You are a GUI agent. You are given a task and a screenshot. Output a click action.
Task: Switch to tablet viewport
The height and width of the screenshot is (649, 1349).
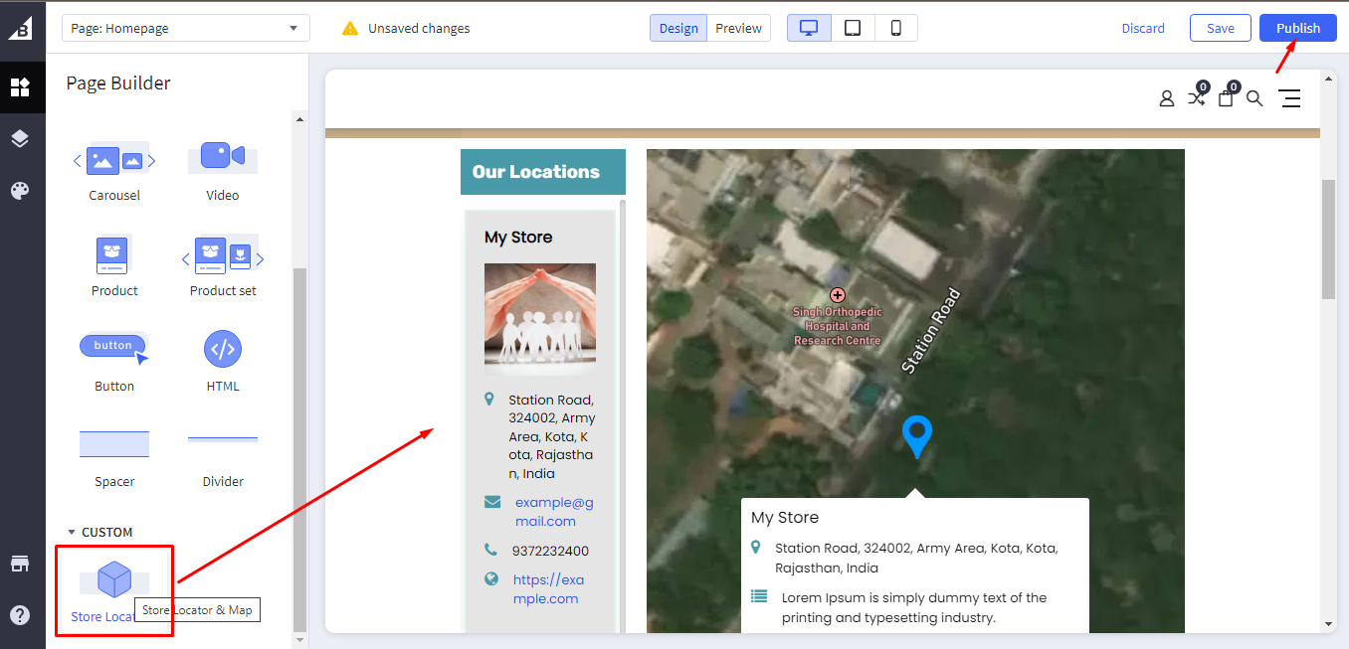coord(853,28)
